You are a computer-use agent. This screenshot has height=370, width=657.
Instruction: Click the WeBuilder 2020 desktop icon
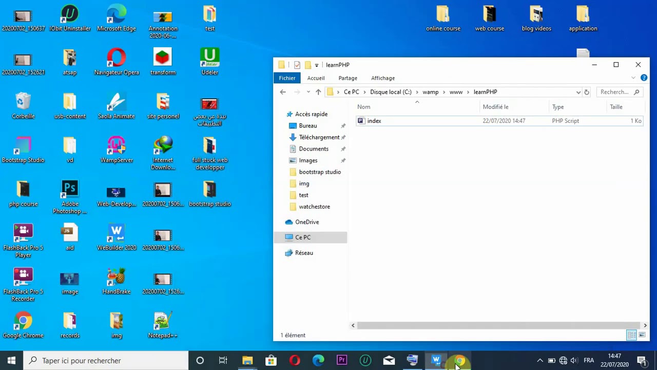117,237
